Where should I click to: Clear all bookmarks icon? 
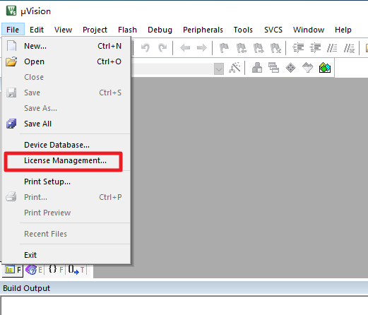coord(275,48)
